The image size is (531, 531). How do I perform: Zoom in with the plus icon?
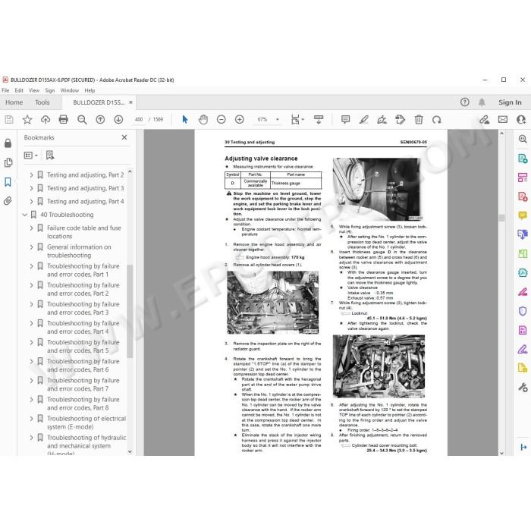[240, 120]
